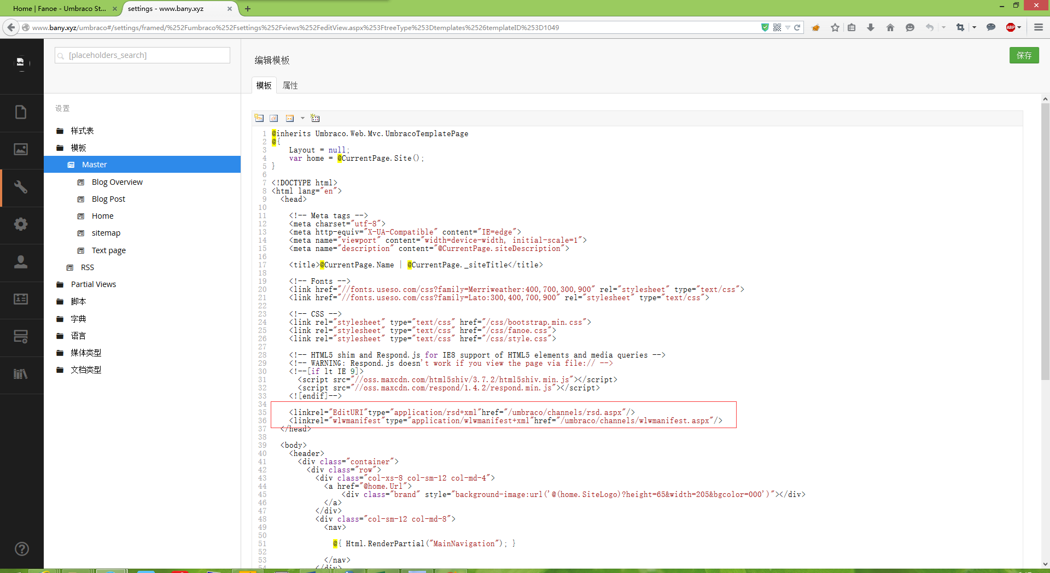Open the 文档类型 document types folder
This screenshot has width=1050, height=573.
(x=86, y=370)
